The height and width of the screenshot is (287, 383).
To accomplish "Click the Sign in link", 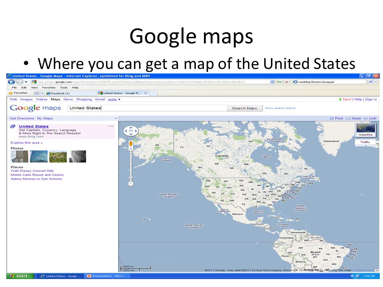I will click(371, 99).
